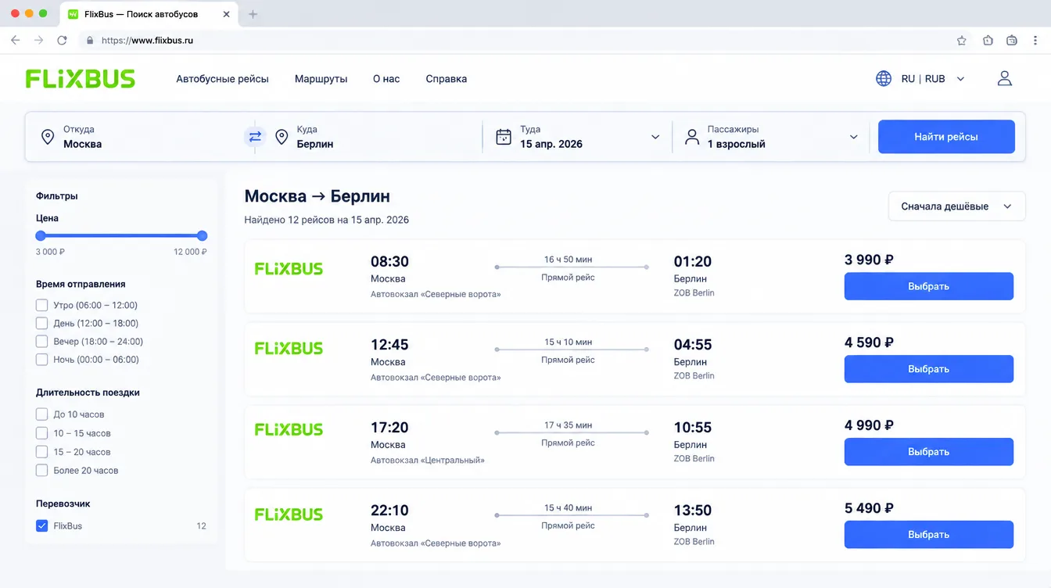Click the maximum price slider handle
Viewport: 1051px width, 588px height.
202,235
